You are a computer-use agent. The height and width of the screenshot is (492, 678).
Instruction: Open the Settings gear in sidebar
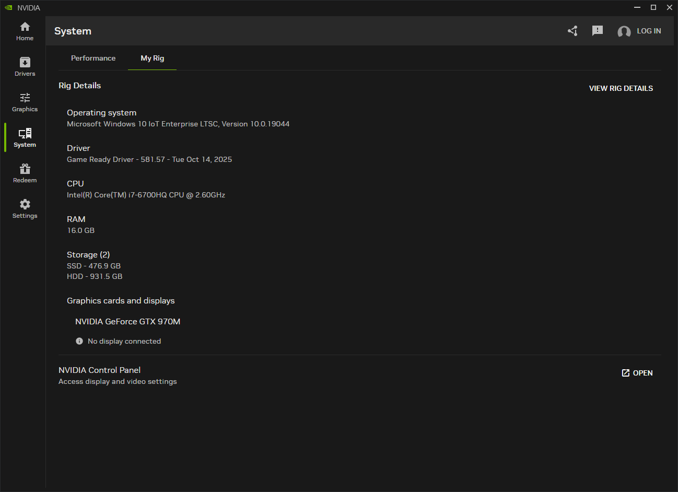pyautogui.click(x=25, y=209)
